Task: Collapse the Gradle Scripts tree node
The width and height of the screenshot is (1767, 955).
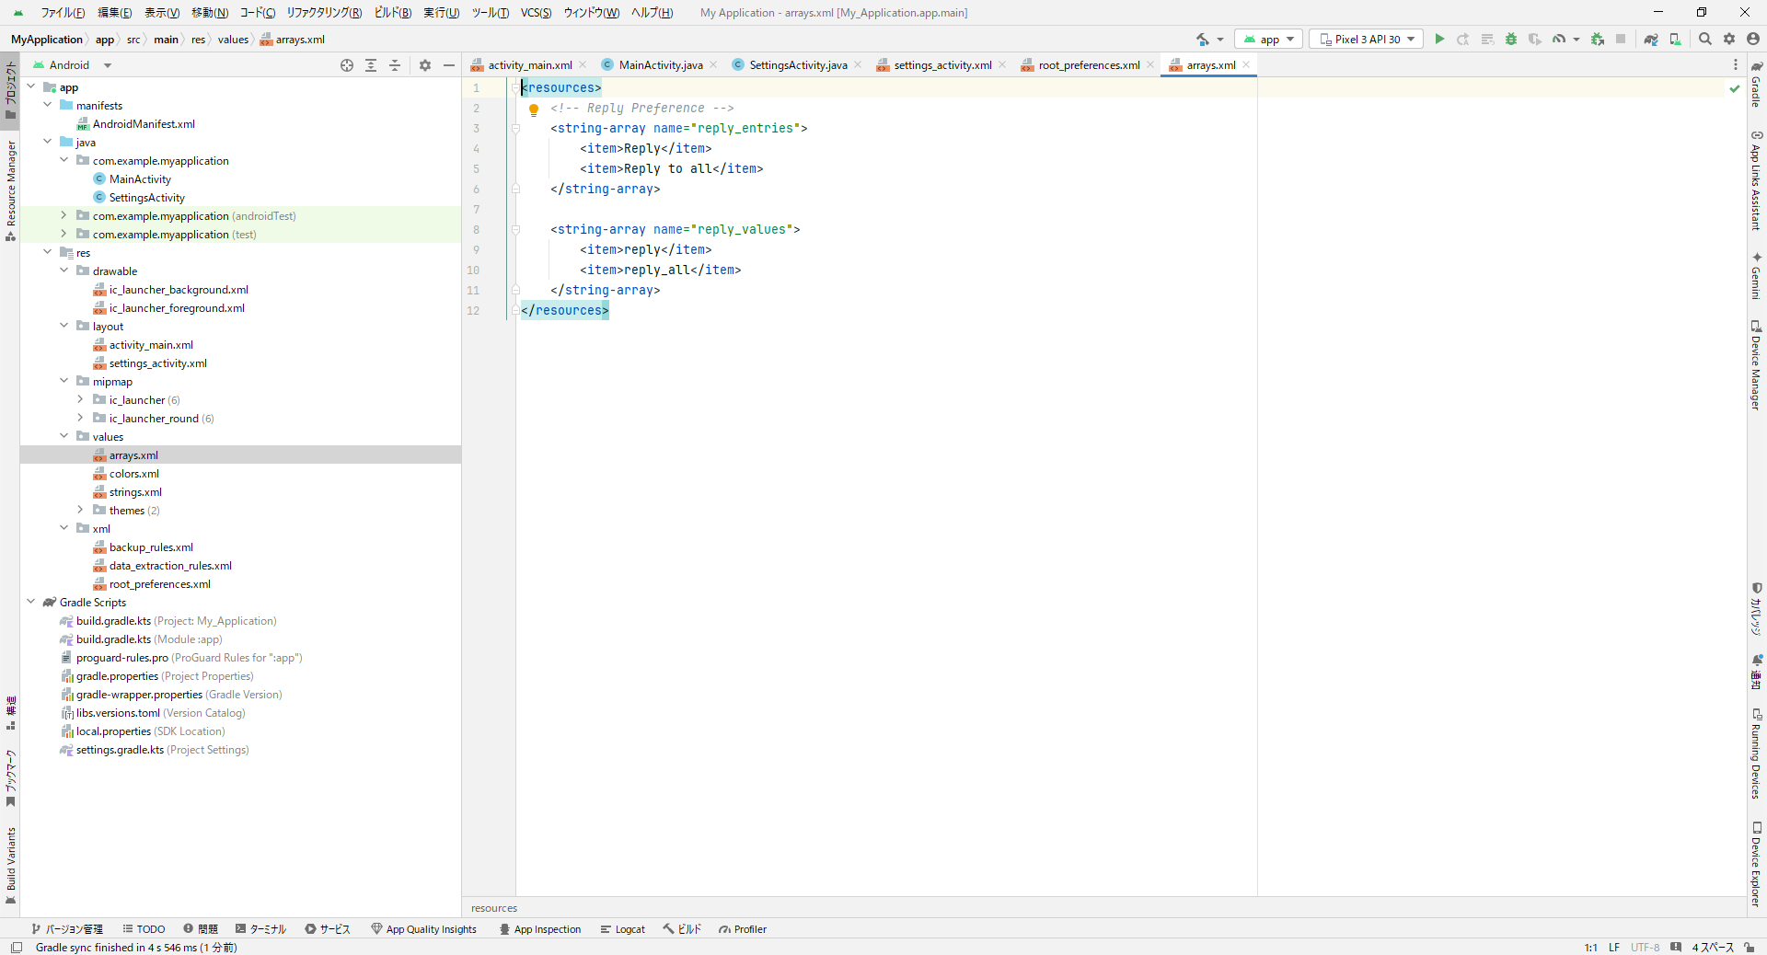Action: pos(31,602)
